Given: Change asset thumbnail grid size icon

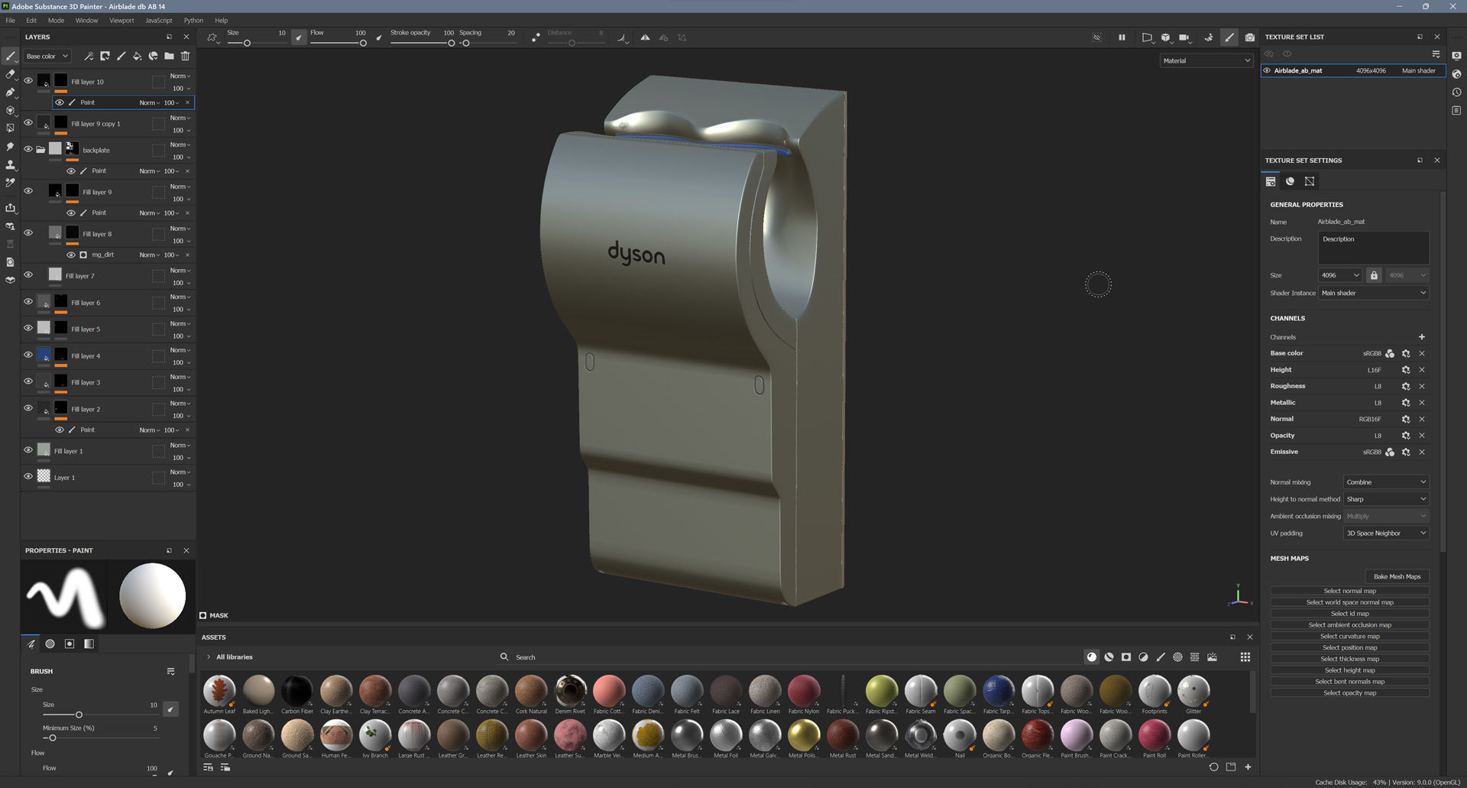Looking at the screenshot, I should click(x=1245, y=657).
